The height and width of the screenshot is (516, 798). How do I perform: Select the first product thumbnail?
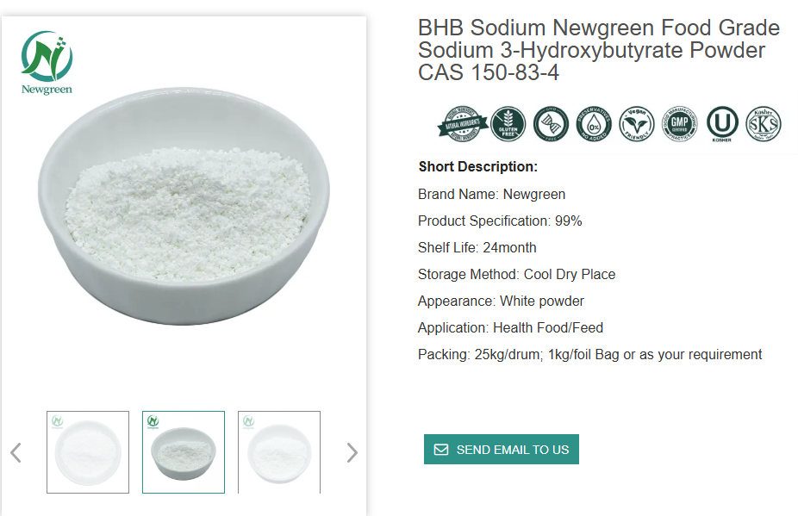(x=88, y=452)
